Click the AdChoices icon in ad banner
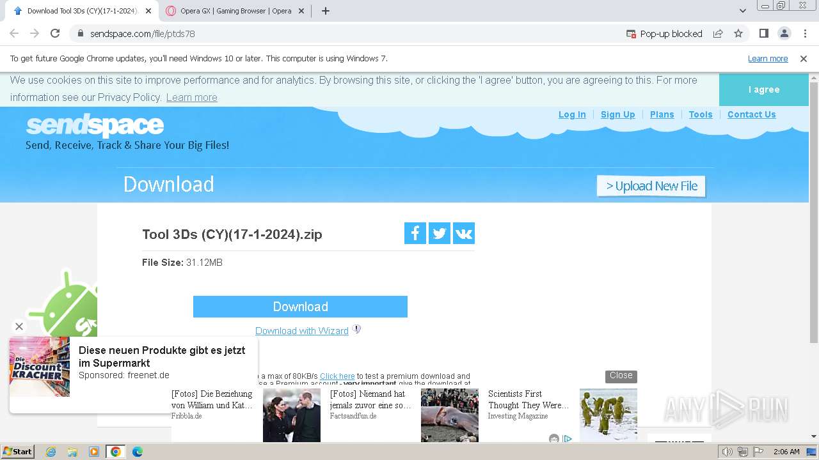This screenshot has height=460, width=819. coord(567,439)
